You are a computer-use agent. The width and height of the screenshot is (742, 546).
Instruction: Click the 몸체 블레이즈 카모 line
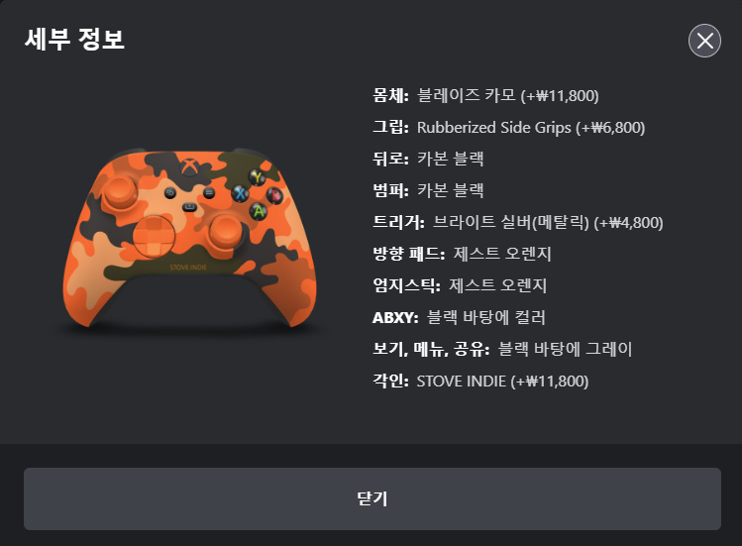coord(485,96)
